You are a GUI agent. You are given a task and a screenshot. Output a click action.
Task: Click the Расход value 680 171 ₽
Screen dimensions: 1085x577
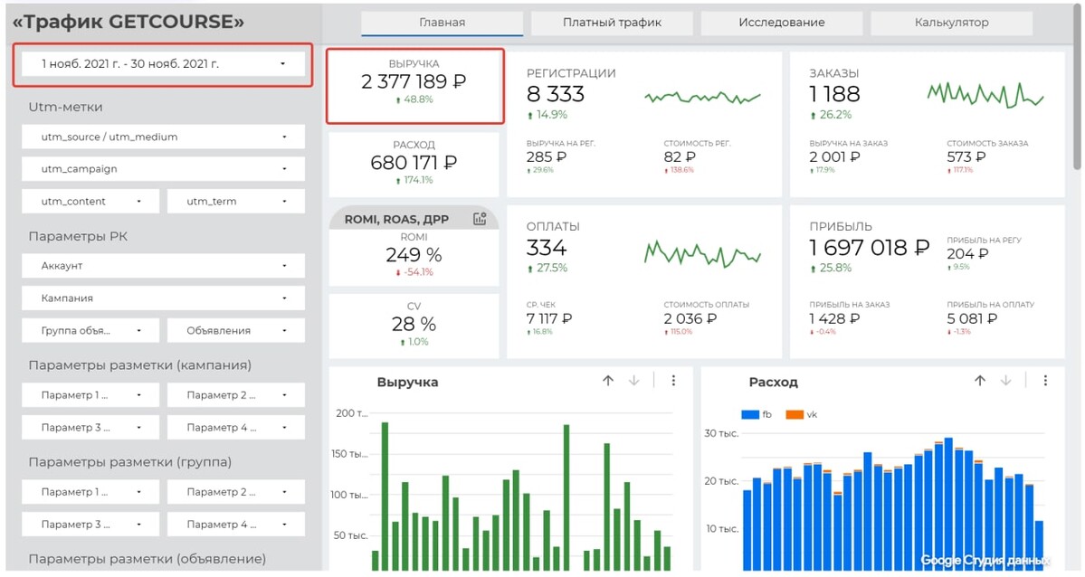[x=414, y=163]
